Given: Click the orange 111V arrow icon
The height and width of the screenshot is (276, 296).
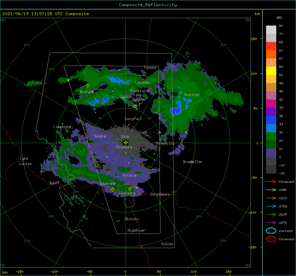Looking at the screenshot, I should 271,198.
